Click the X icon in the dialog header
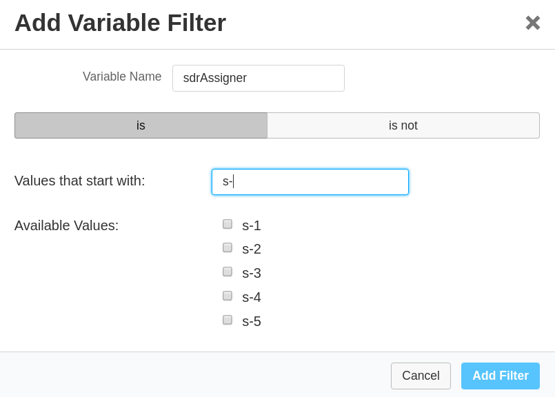The height and width of the screenshot is (397, 555). (532, 23)
